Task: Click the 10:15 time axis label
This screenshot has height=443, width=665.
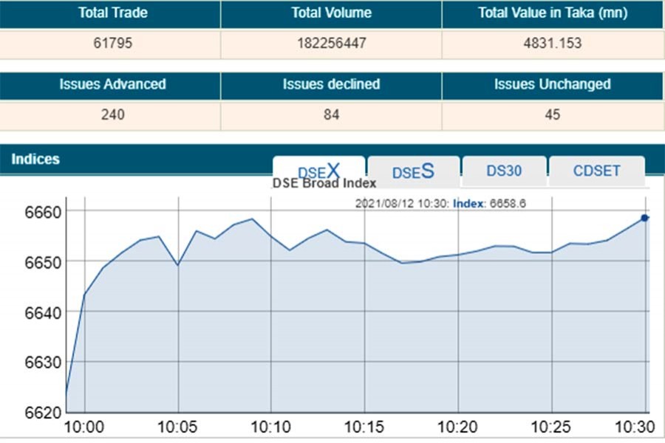Action: tap(364, 427)
